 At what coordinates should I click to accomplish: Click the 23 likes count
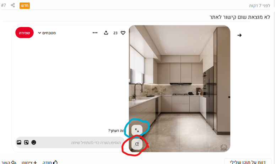[x=115, y=33]
